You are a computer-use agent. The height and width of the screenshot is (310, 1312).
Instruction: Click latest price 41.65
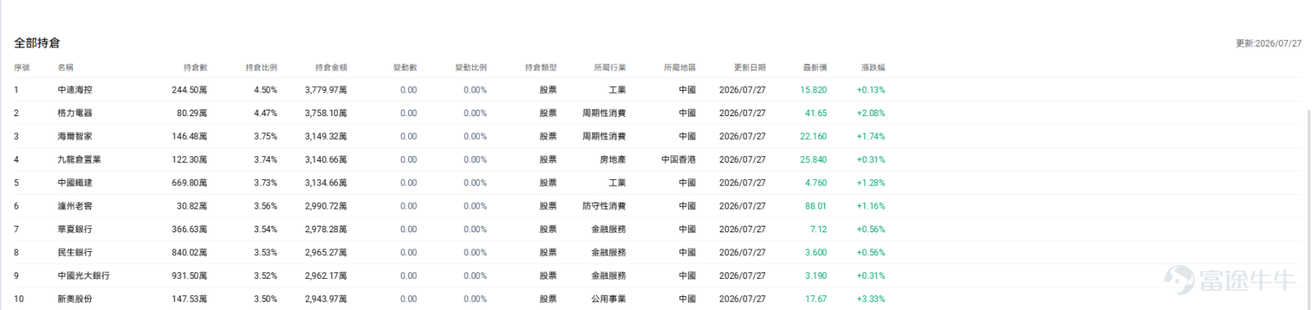tap(816, 113)
